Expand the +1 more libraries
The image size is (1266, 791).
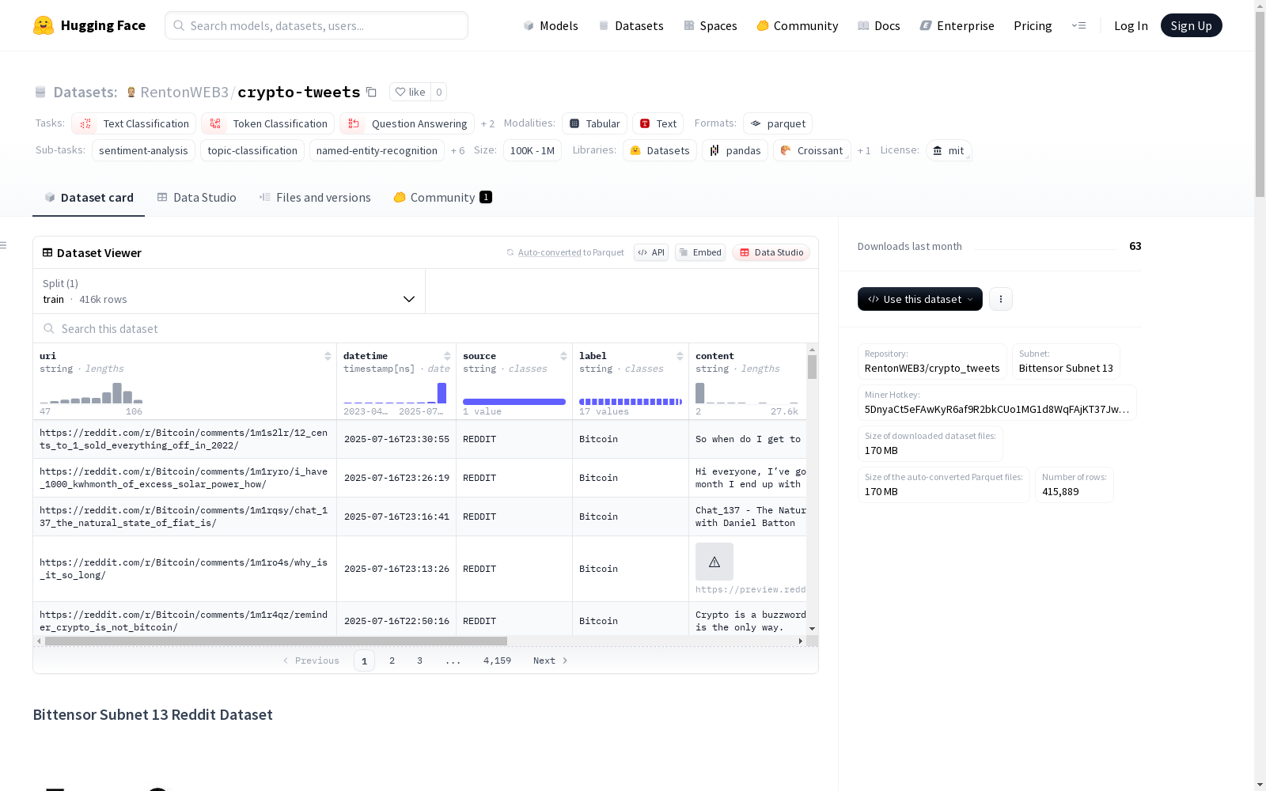pos(864,151)
